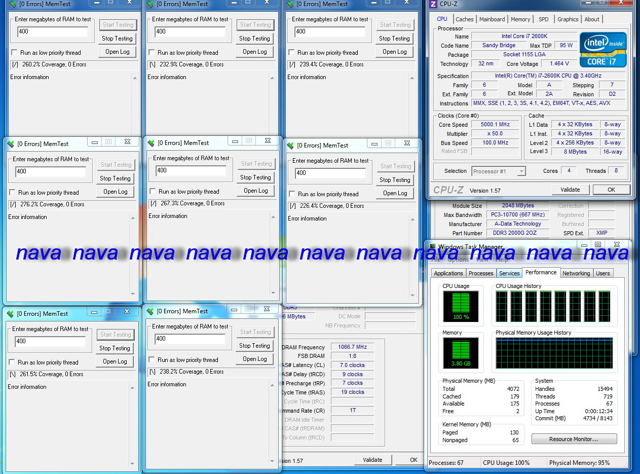Switch to Applications tab in Task Manager
The image size is (640, 474).
[448, 273]
